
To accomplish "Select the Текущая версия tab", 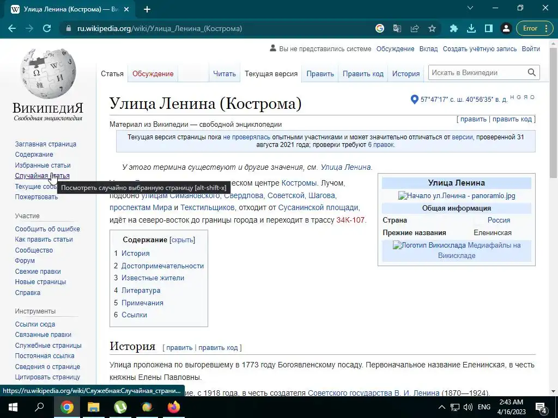I will (x=271, y=73).
